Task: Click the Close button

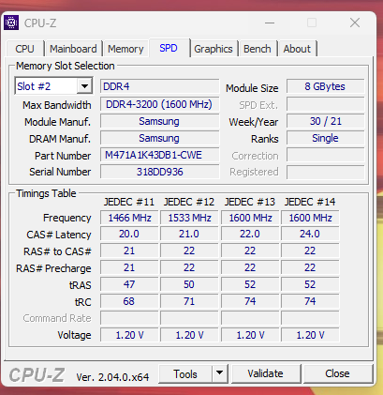Action: [x=337, y=373]
